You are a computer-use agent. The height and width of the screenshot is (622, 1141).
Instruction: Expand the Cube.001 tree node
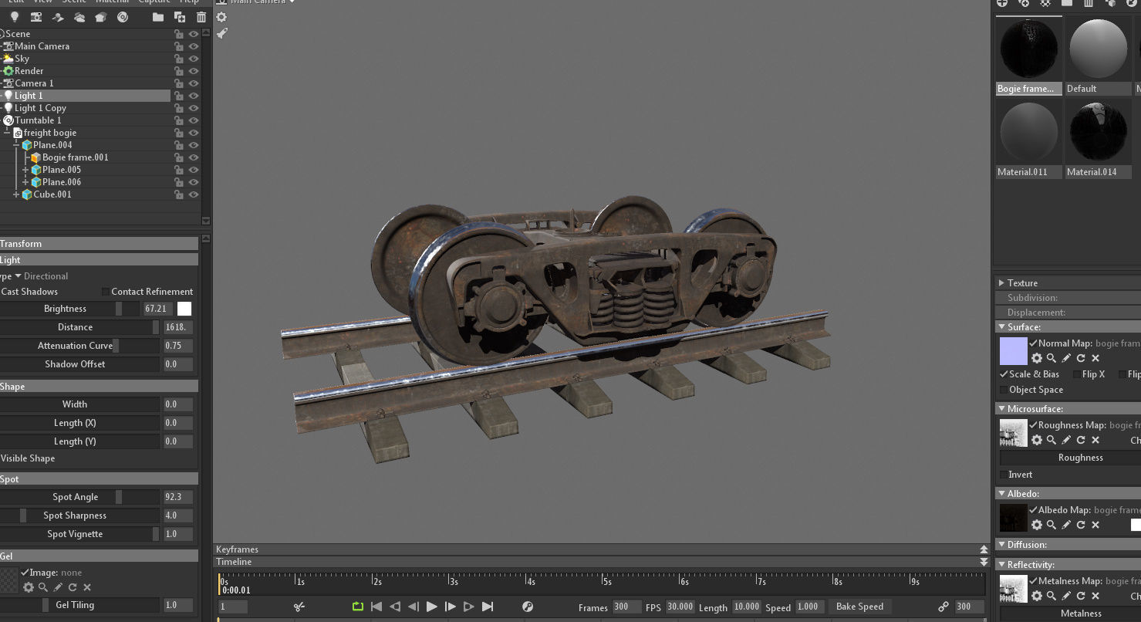(16, 194)
